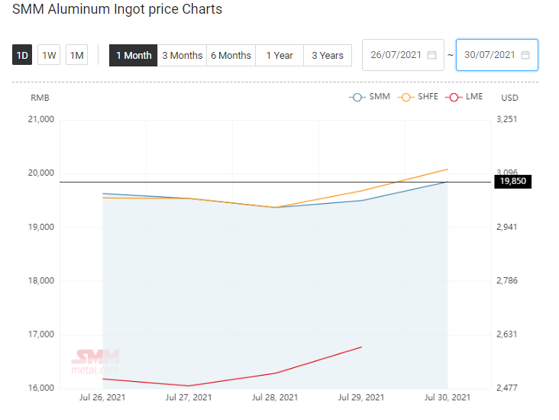
Task: Click the 20,000 RMB axis value
Action: pyautogui.click(x=41, y=173)
